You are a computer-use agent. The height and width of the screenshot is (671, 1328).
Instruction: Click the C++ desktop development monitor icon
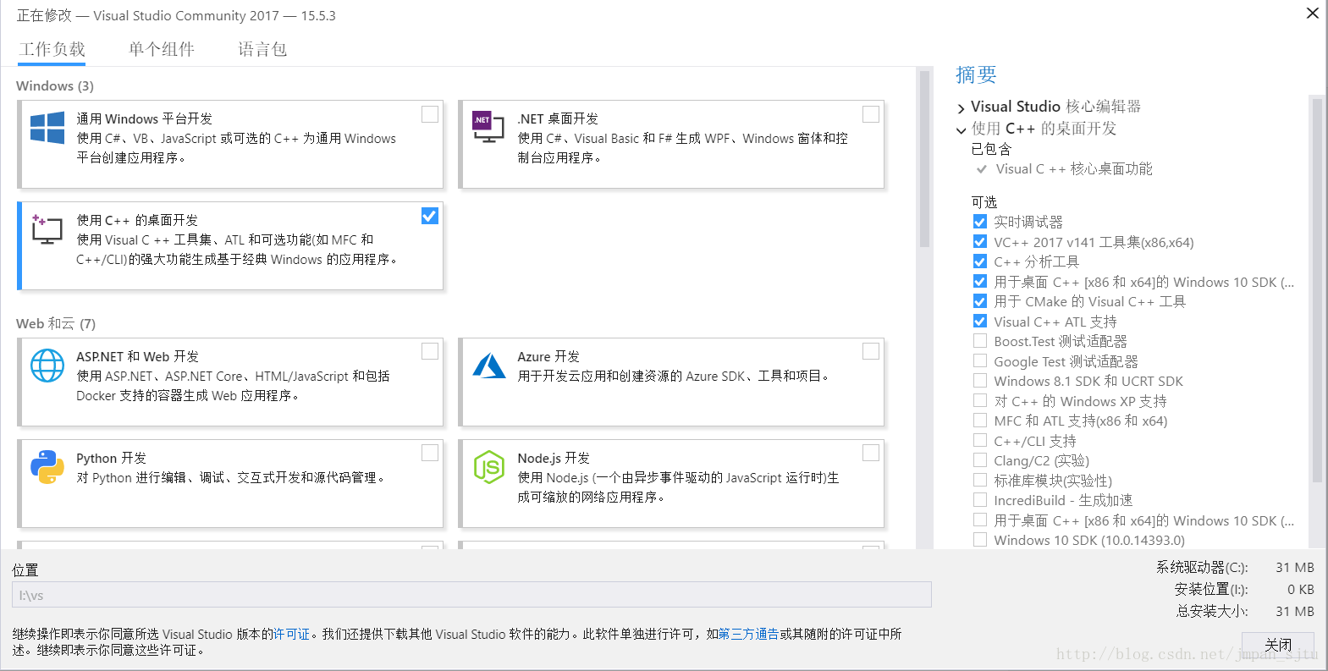tap(47, 229)
